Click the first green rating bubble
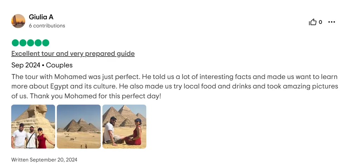355x165 pixels. pyautogui.click(x=15, y=43)
